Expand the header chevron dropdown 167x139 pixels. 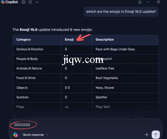coord(37,2)
